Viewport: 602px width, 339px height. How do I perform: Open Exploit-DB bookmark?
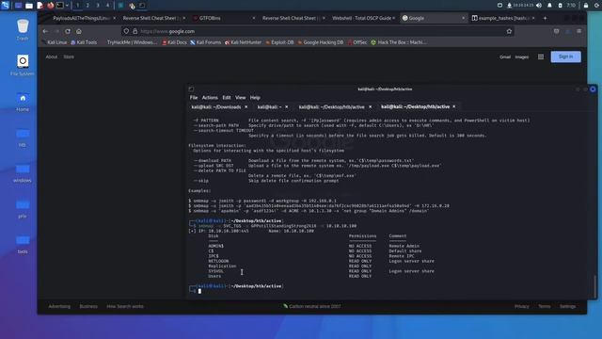(x=280, y=42)
